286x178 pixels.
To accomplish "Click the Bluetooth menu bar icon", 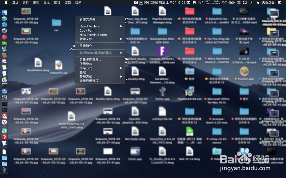I will pyautogui.click(x=251, y=3).
